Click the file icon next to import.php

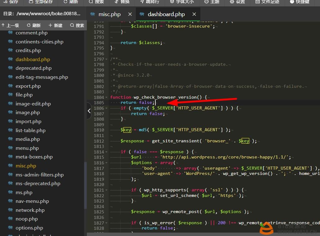tap(11, 122)
